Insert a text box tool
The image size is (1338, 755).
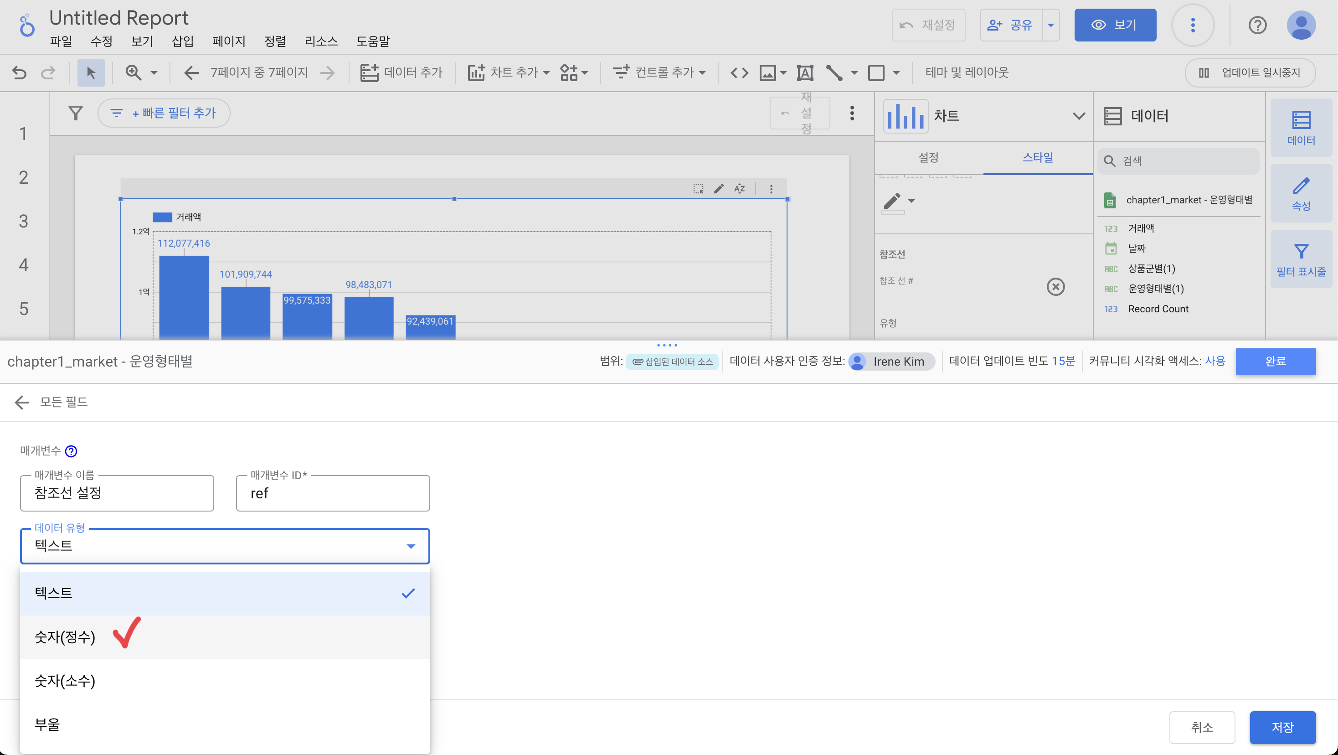[x=804, y=72]
